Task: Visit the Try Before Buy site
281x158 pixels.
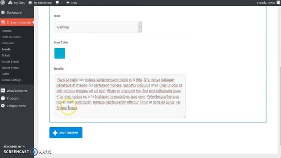Action: click(x=40, y=3)
